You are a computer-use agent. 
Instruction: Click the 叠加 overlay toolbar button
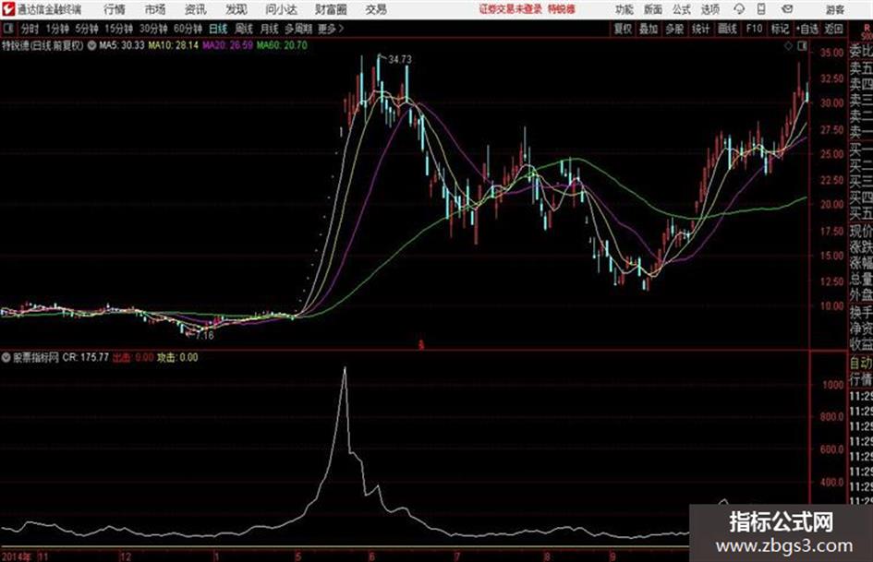(x=649, y=29)
